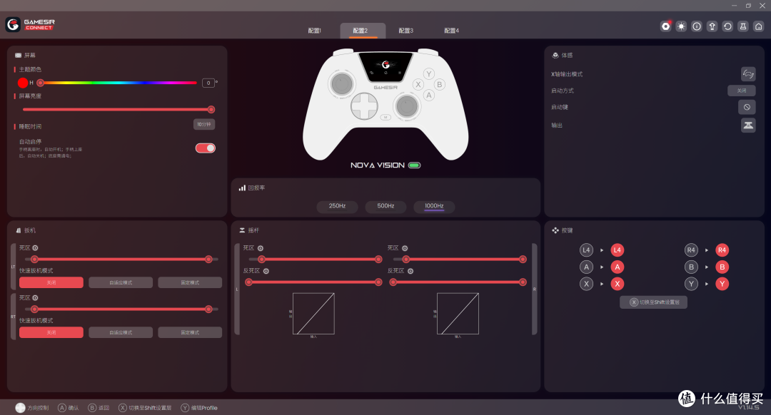
Task: Switch to 配置3 profile tab
Action: pyautogui.click(x=405, y=31)
